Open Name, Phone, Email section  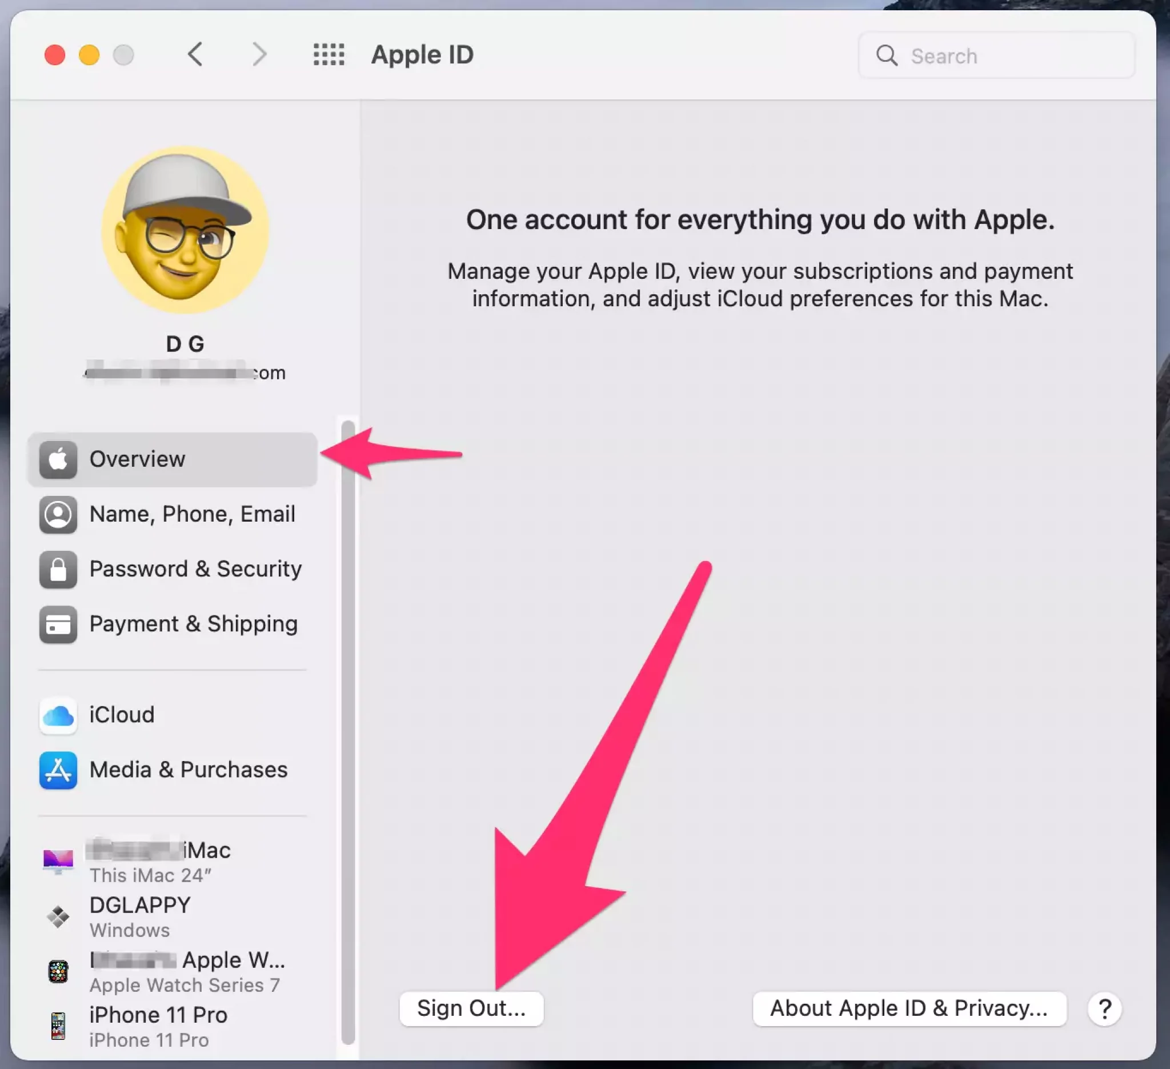click(x=173, y=514)
